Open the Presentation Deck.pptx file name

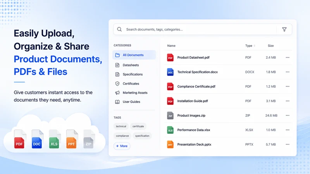click(194, 145)
